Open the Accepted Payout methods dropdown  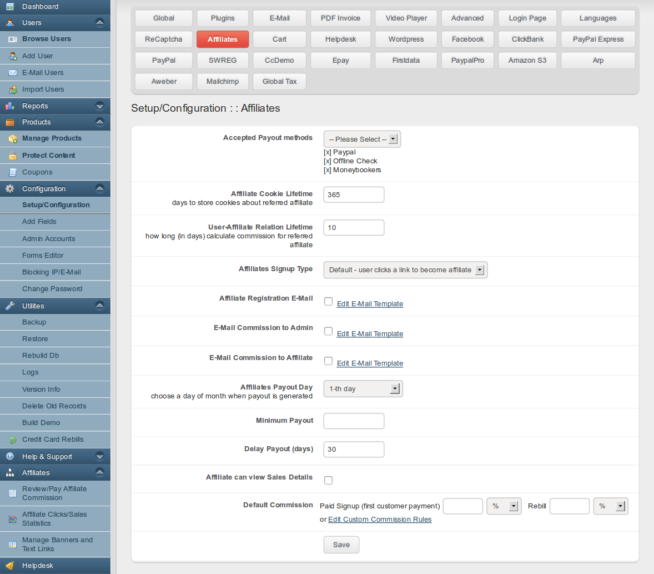(x=362, y=139)
